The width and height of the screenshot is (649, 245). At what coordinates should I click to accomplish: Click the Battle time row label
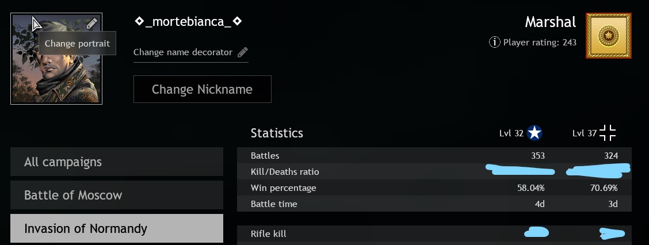pyautogui.click(x=274, y=204)
